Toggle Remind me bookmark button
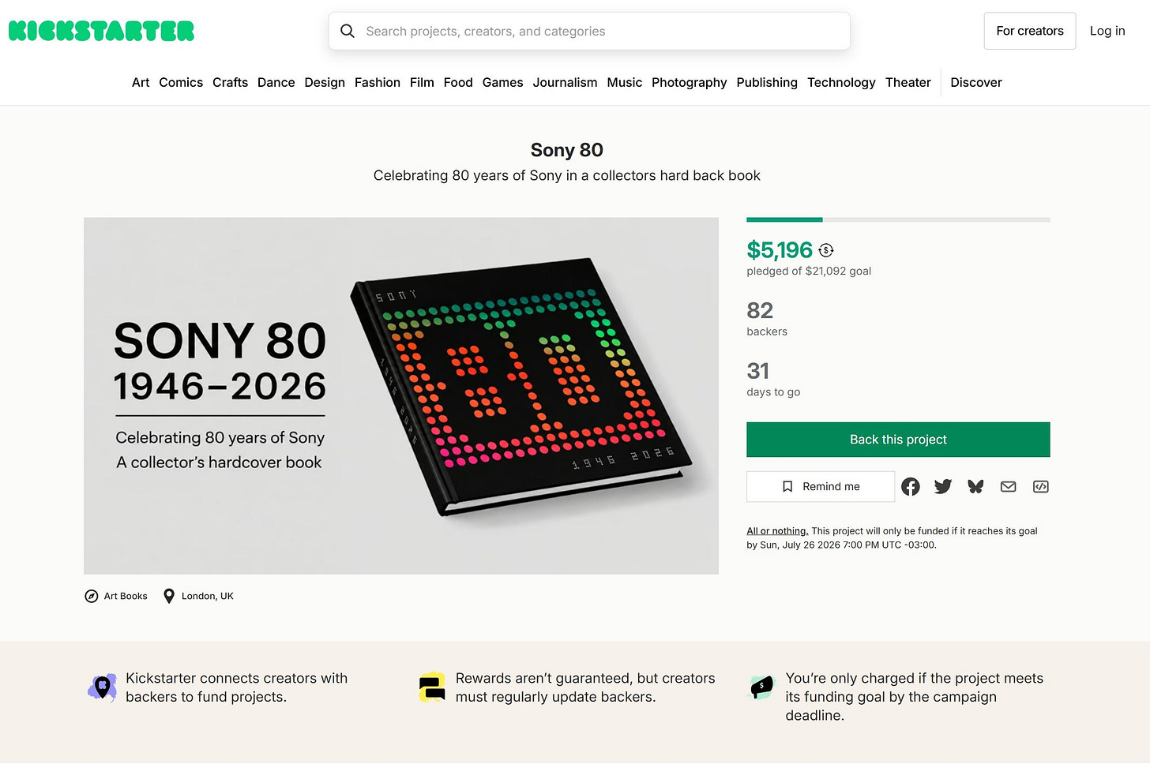The image size is (1150, 764). tap(821, 487)
